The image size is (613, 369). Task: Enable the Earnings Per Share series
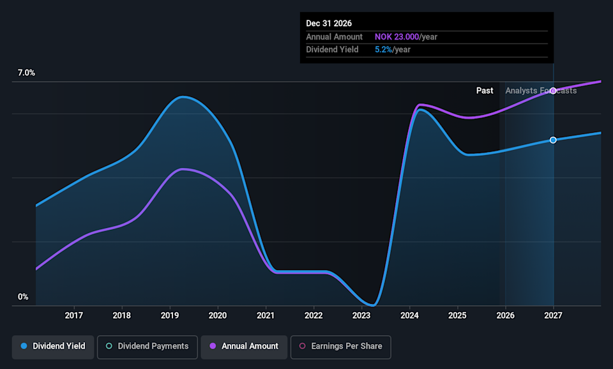tap(347, 346)
